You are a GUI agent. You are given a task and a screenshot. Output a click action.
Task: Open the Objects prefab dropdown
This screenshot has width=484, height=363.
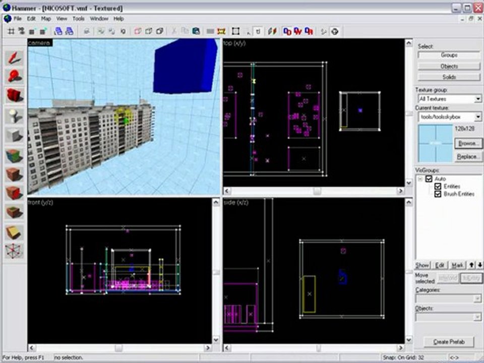(477, 317)
